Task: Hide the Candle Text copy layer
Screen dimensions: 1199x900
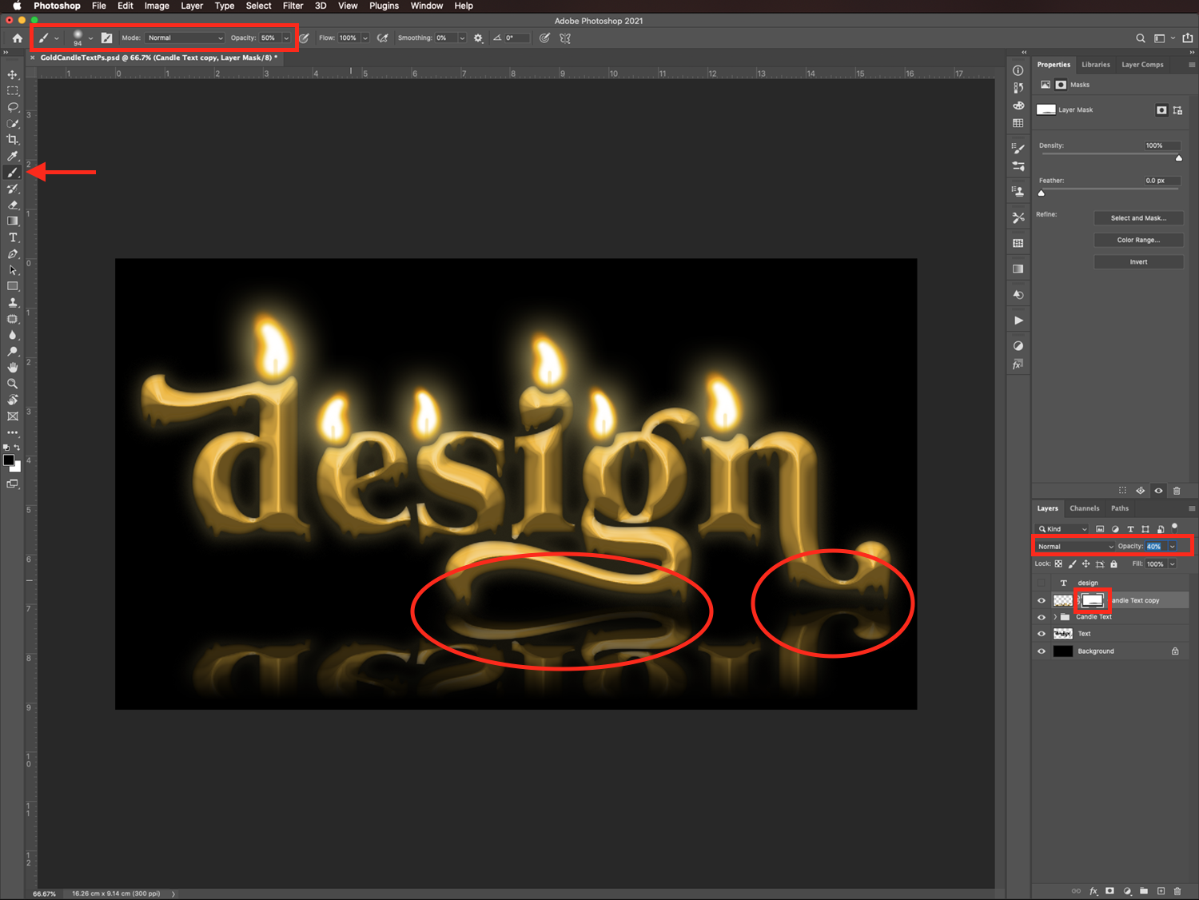Action: point(1042,600)
